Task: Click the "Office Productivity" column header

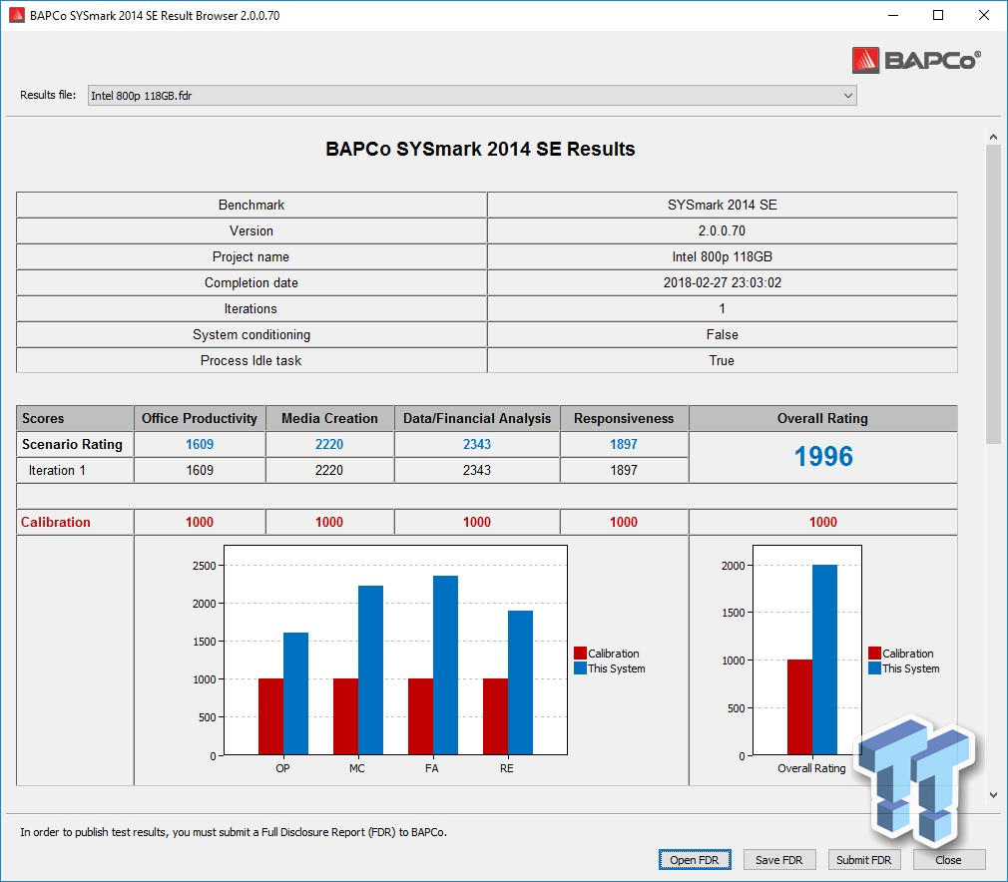Action: coord(200,418)
